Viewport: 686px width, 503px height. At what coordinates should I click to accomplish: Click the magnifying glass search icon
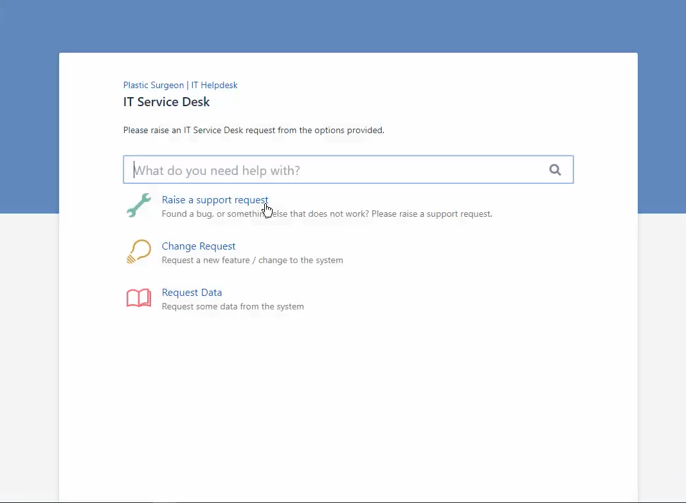click(x=555, y=170)
